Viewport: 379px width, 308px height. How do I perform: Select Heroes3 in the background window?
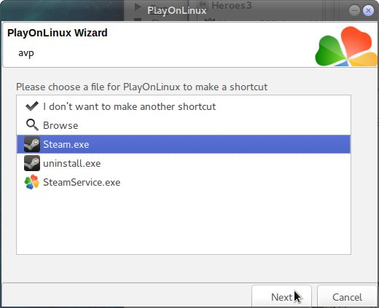pos(232,5)
